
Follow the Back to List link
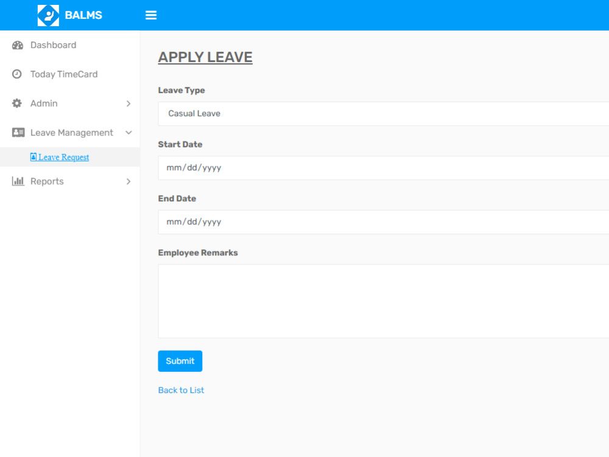click(181, 390)
